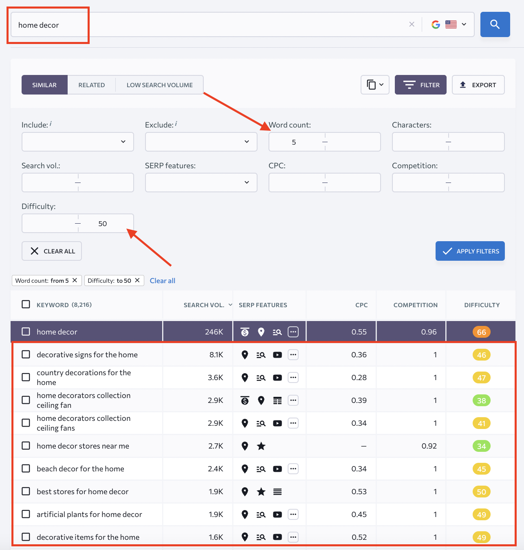Tick beach decor for the home checkbox
The image size is (524, 550).
point(26,469)
